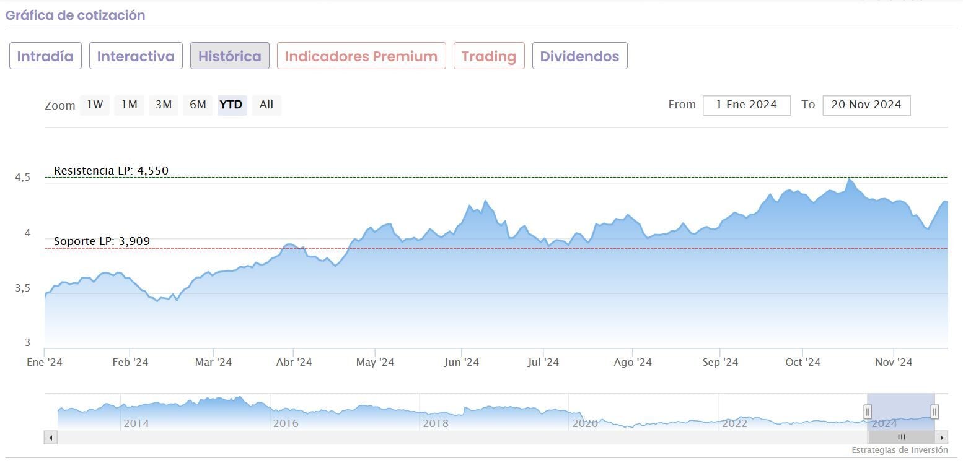Click the navigator scrollbar thumb grip
963x476 pixels.
tap(901, 438)
